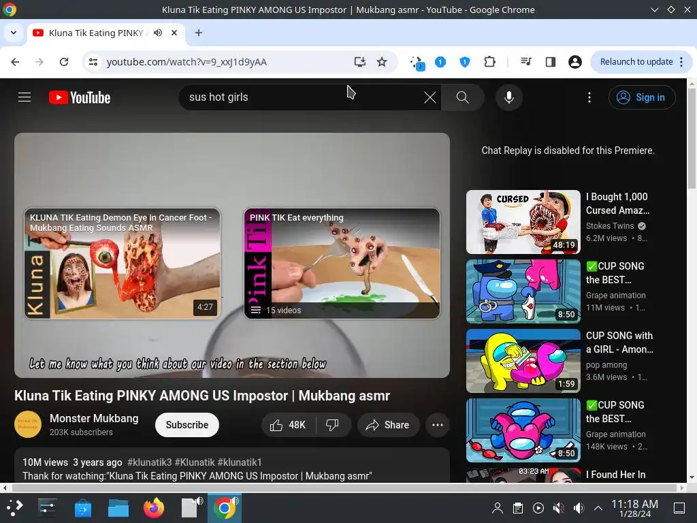Image resolution: width=697 pixels, height=523 pixels.
Task: Mute tab via speaker icon on tab
Action: (158, 33)
